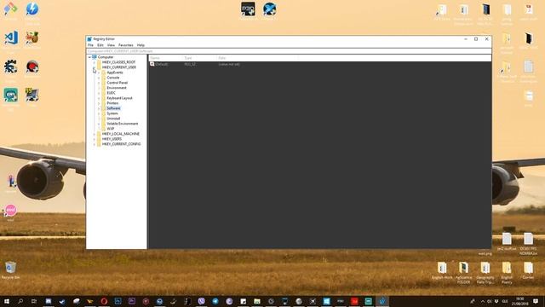
Task: Click the Name column header
Action: click(165, 58)
